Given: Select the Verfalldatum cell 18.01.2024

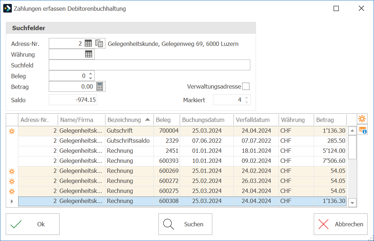Looking at the screenshot, I should [256, 151].
